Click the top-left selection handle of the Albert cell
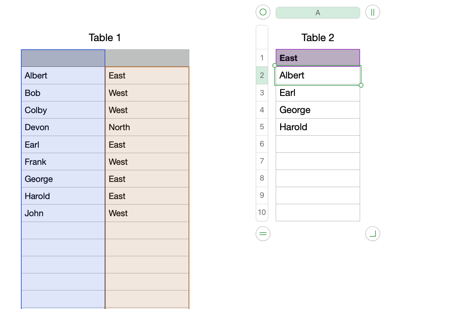The width and height of the screenshot is (465, 309). (274, 65)
